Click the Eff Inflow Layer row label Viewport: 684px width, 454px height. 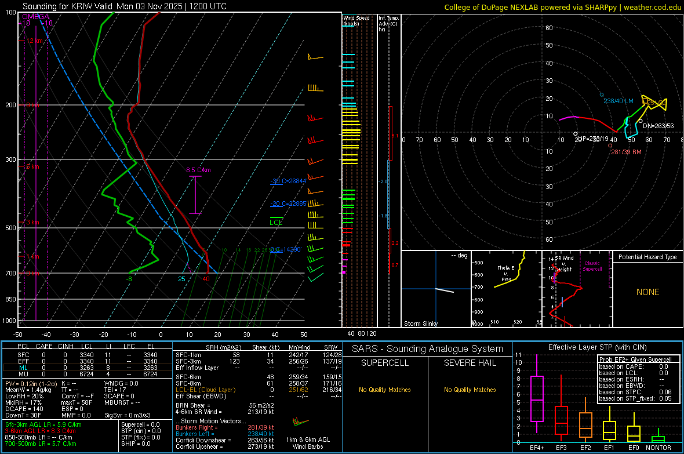coord(197,368)
